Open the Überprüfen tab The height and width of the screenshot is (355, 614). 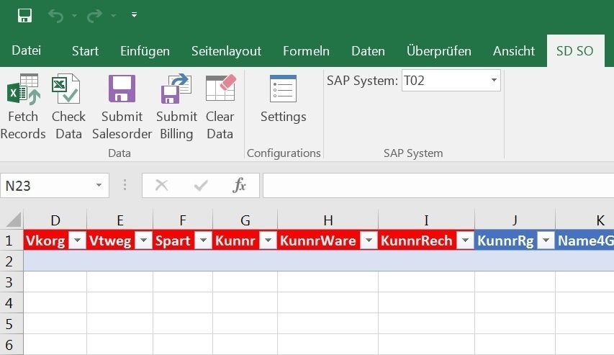point(439,51)
